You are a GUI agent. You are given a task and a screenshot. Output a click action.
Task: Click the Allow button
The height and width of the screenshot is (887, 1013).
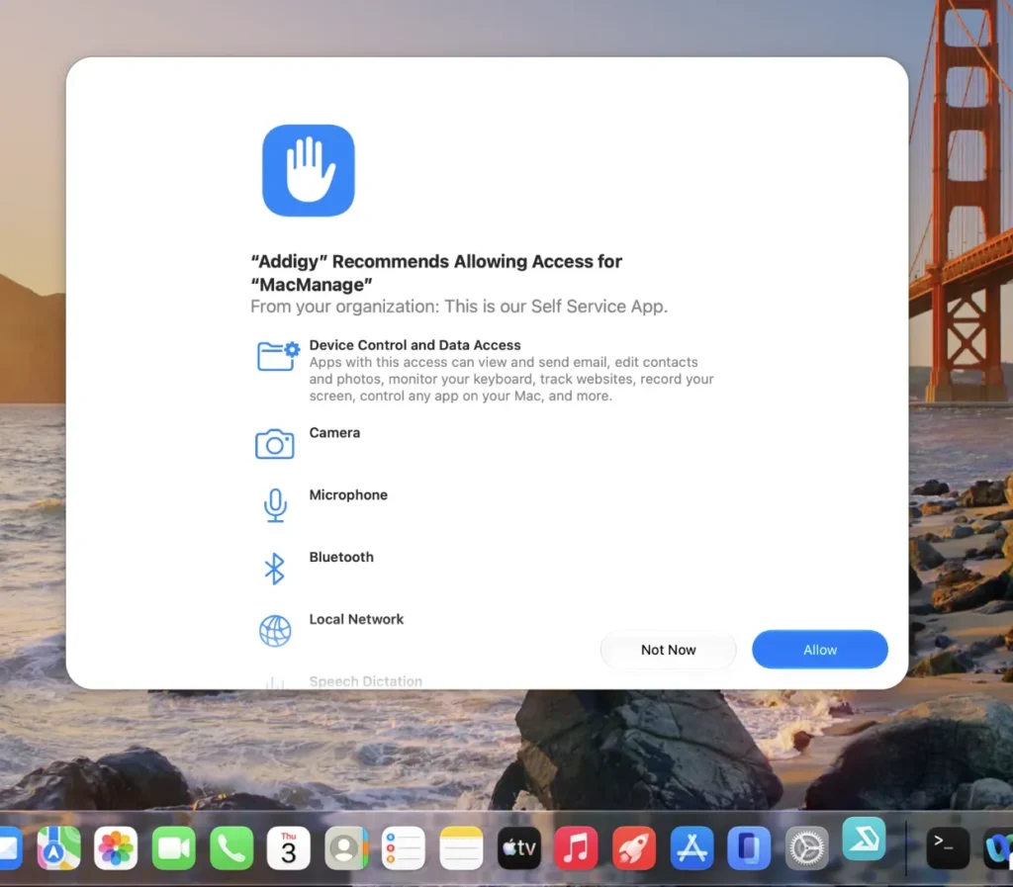(819, 650)
